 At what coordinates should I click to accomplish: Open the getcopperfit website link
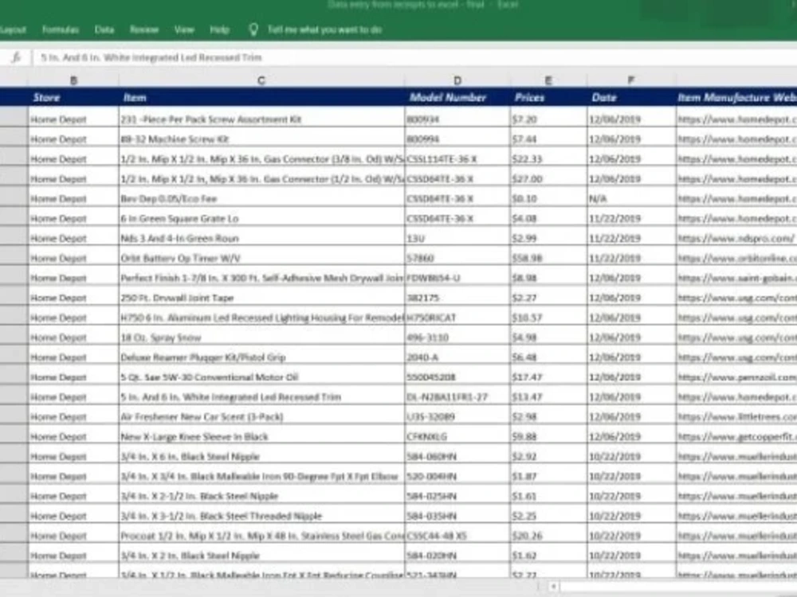click(736, 436)
